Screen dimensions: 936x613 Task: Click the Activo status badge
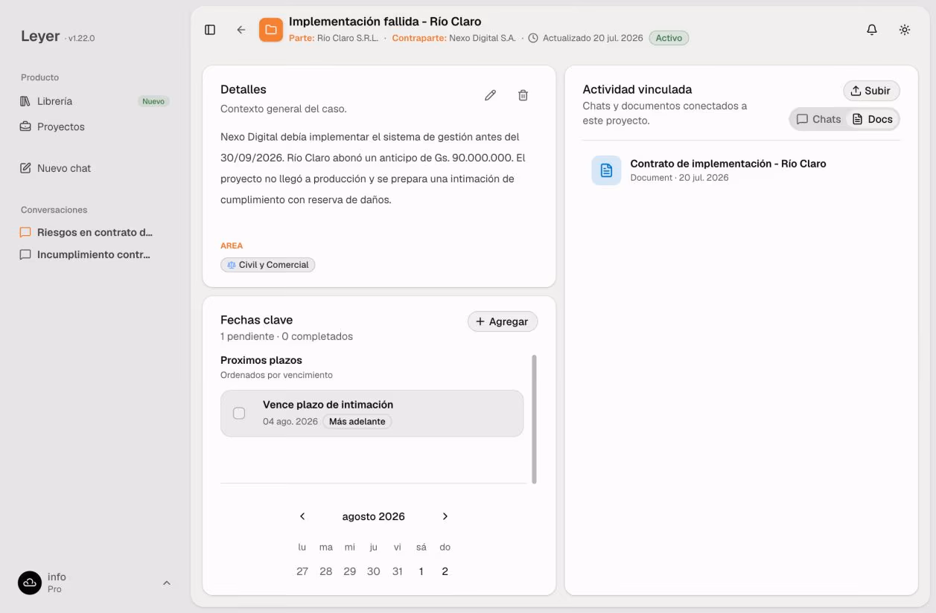(x=669, y=38)
